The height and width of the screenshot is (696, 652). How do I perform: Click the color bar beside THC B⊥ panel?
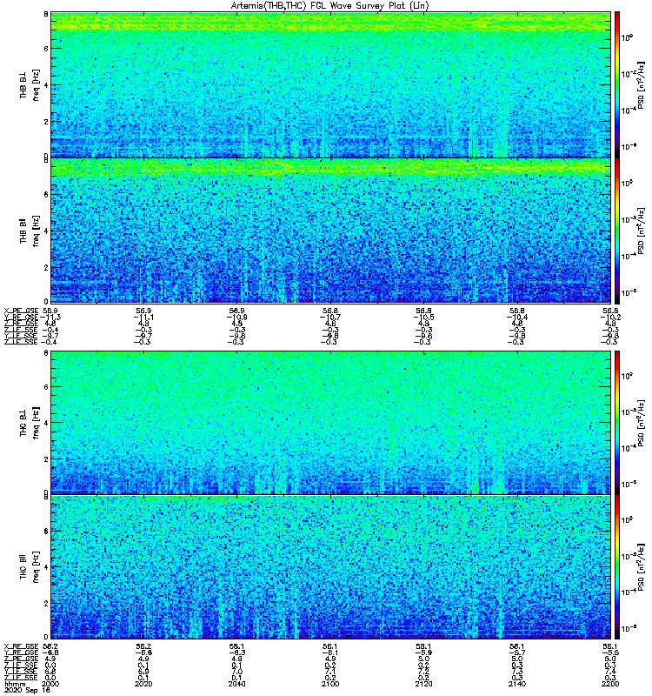617,423
